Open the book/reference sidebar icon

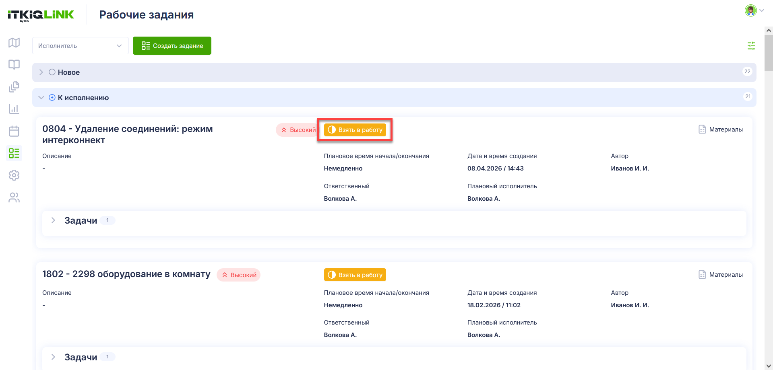(14, 65)
